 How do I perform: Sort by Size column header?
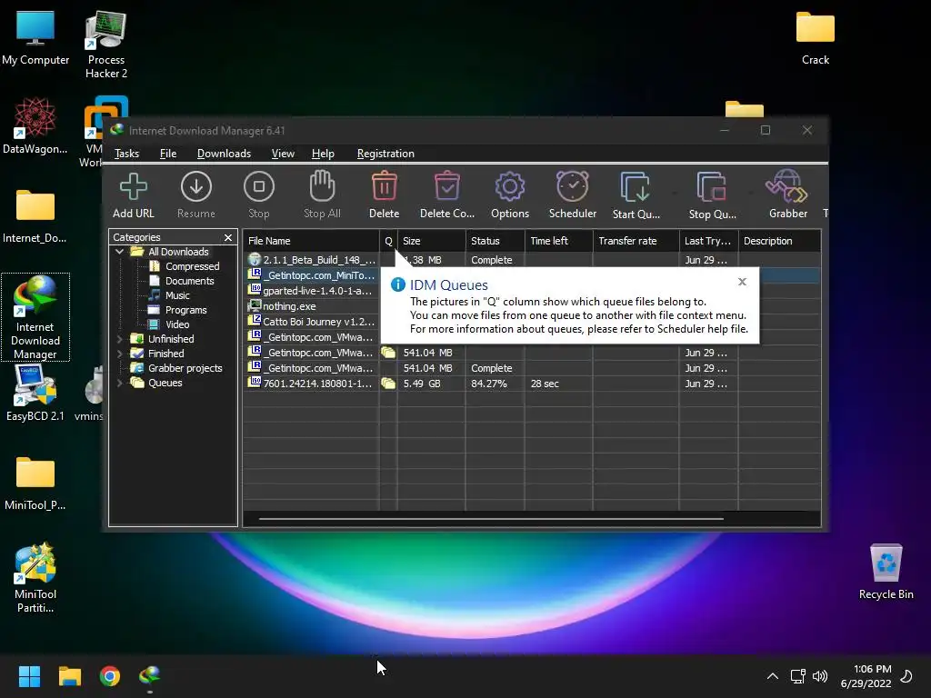432,241
